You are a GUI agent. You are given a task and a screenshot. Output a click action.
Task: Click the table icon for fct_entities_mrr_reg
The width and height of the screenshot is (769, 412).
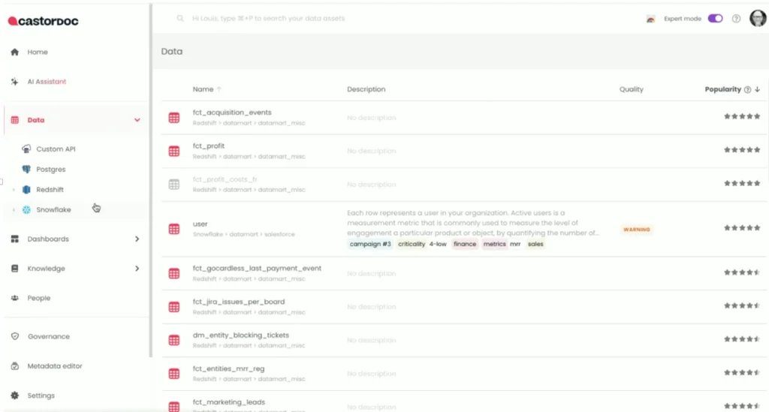pos(174,374)
